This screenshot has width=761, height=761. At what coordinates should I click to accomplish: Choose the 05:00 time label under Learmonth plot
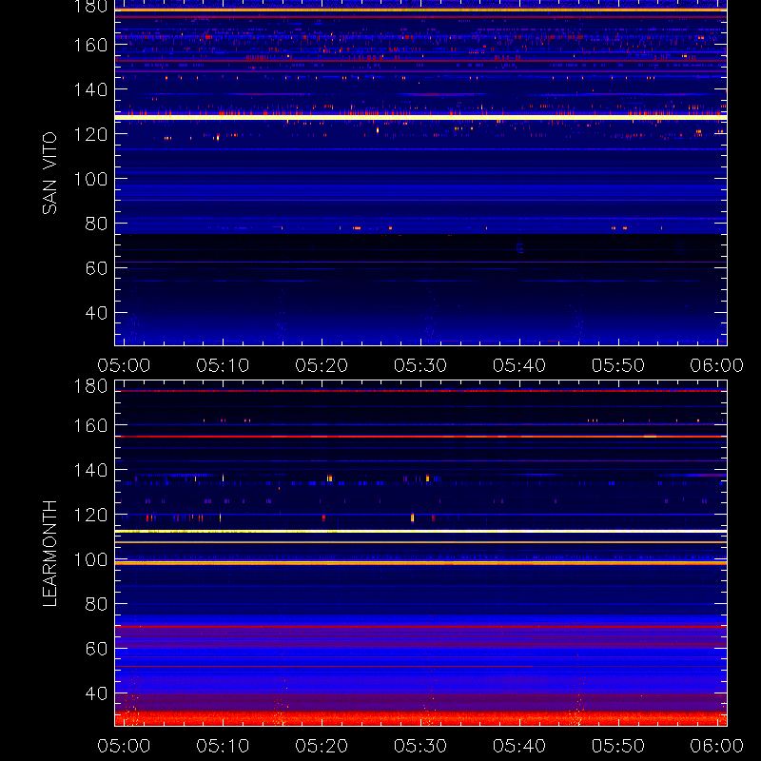point(124,746)
